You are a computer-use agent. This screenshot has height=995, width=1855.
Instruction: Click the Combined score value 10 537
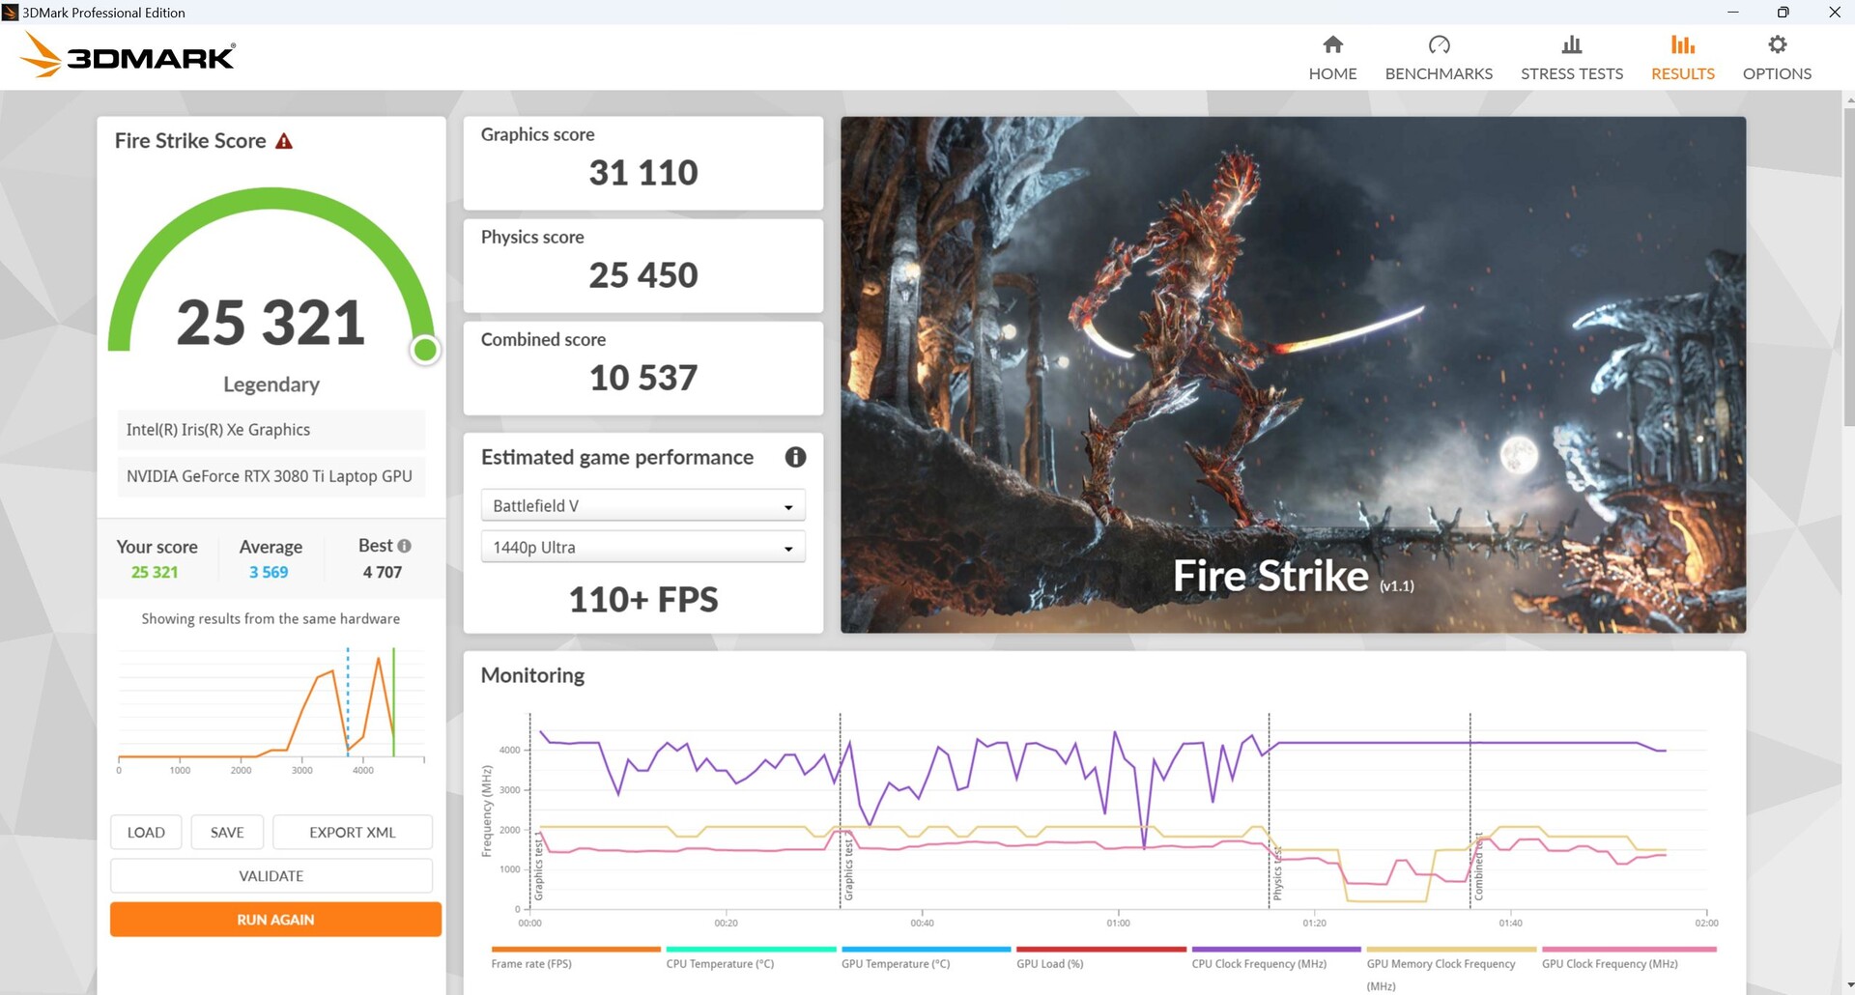(643, 378)
